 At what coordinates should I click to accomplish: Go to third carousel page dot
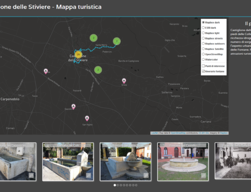click(121, 185)
